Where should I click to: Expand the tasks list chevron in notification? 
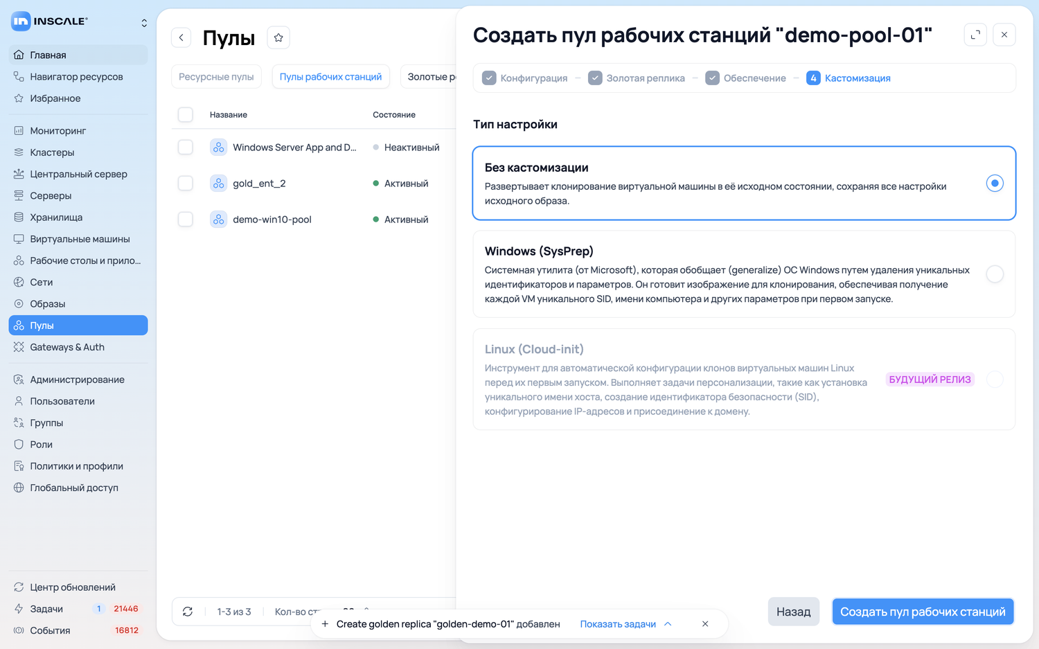668,624
